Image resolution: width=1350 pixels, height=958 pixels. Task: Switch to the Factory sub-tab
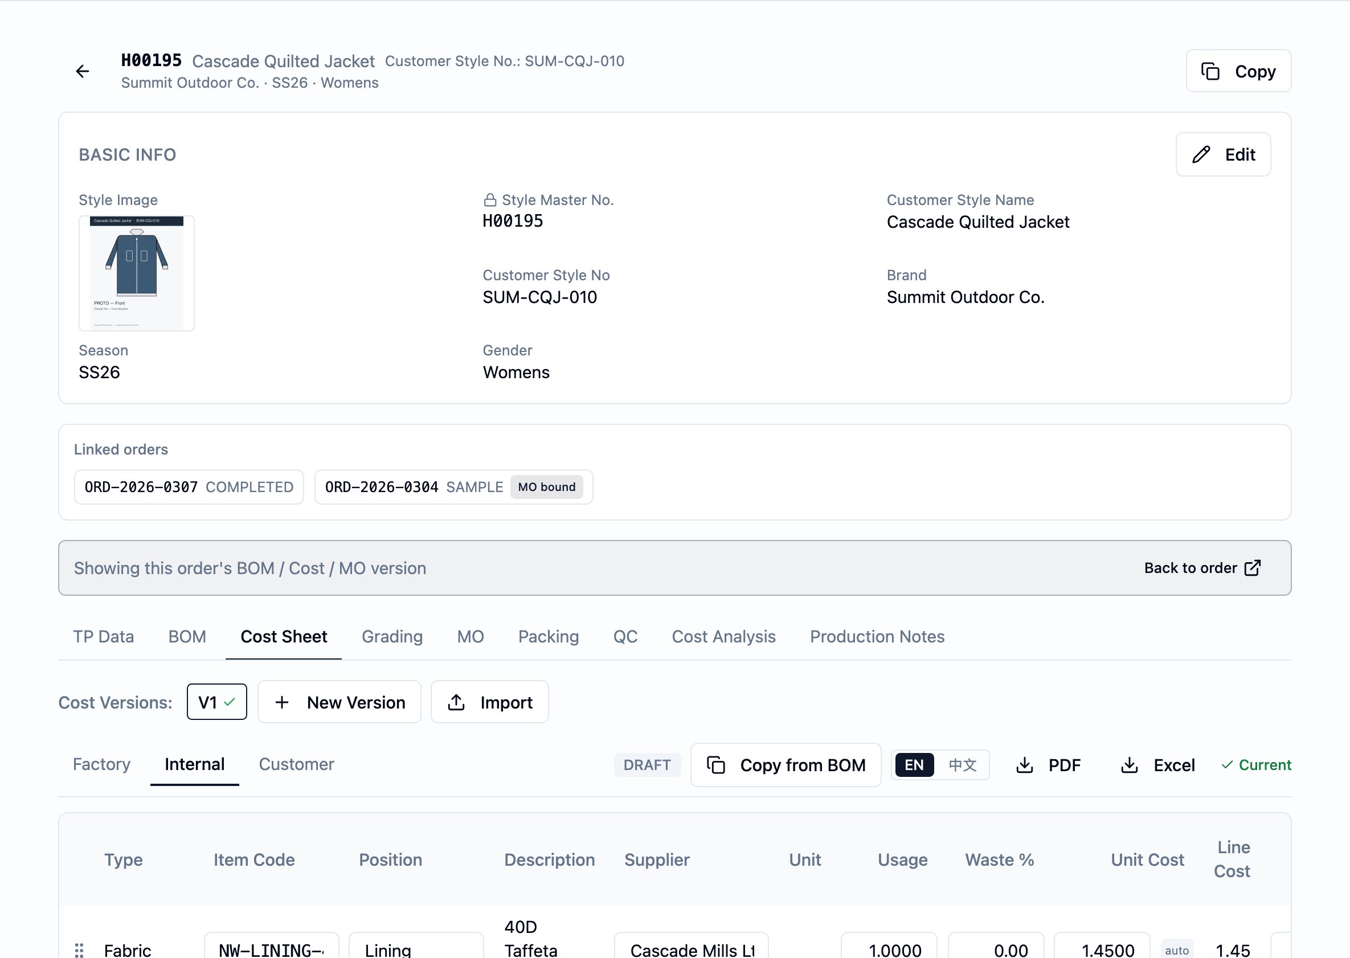[101, 764]
